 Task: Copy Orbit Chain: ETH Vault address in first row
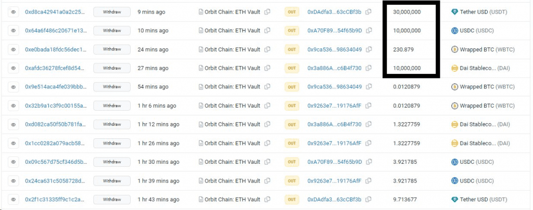[x=268, y=12]
